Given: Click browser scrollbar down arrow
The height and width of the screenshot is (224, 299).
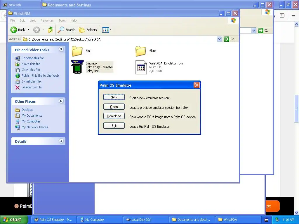Looking at the screenshot, I should pyautogui.click(x=297, y=213).
